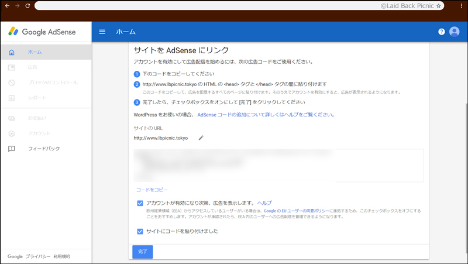This screenshot has width=468, height=264.
Task: Click the blurred ad code box
Action: pyautogui.click(x=278, y=166)
